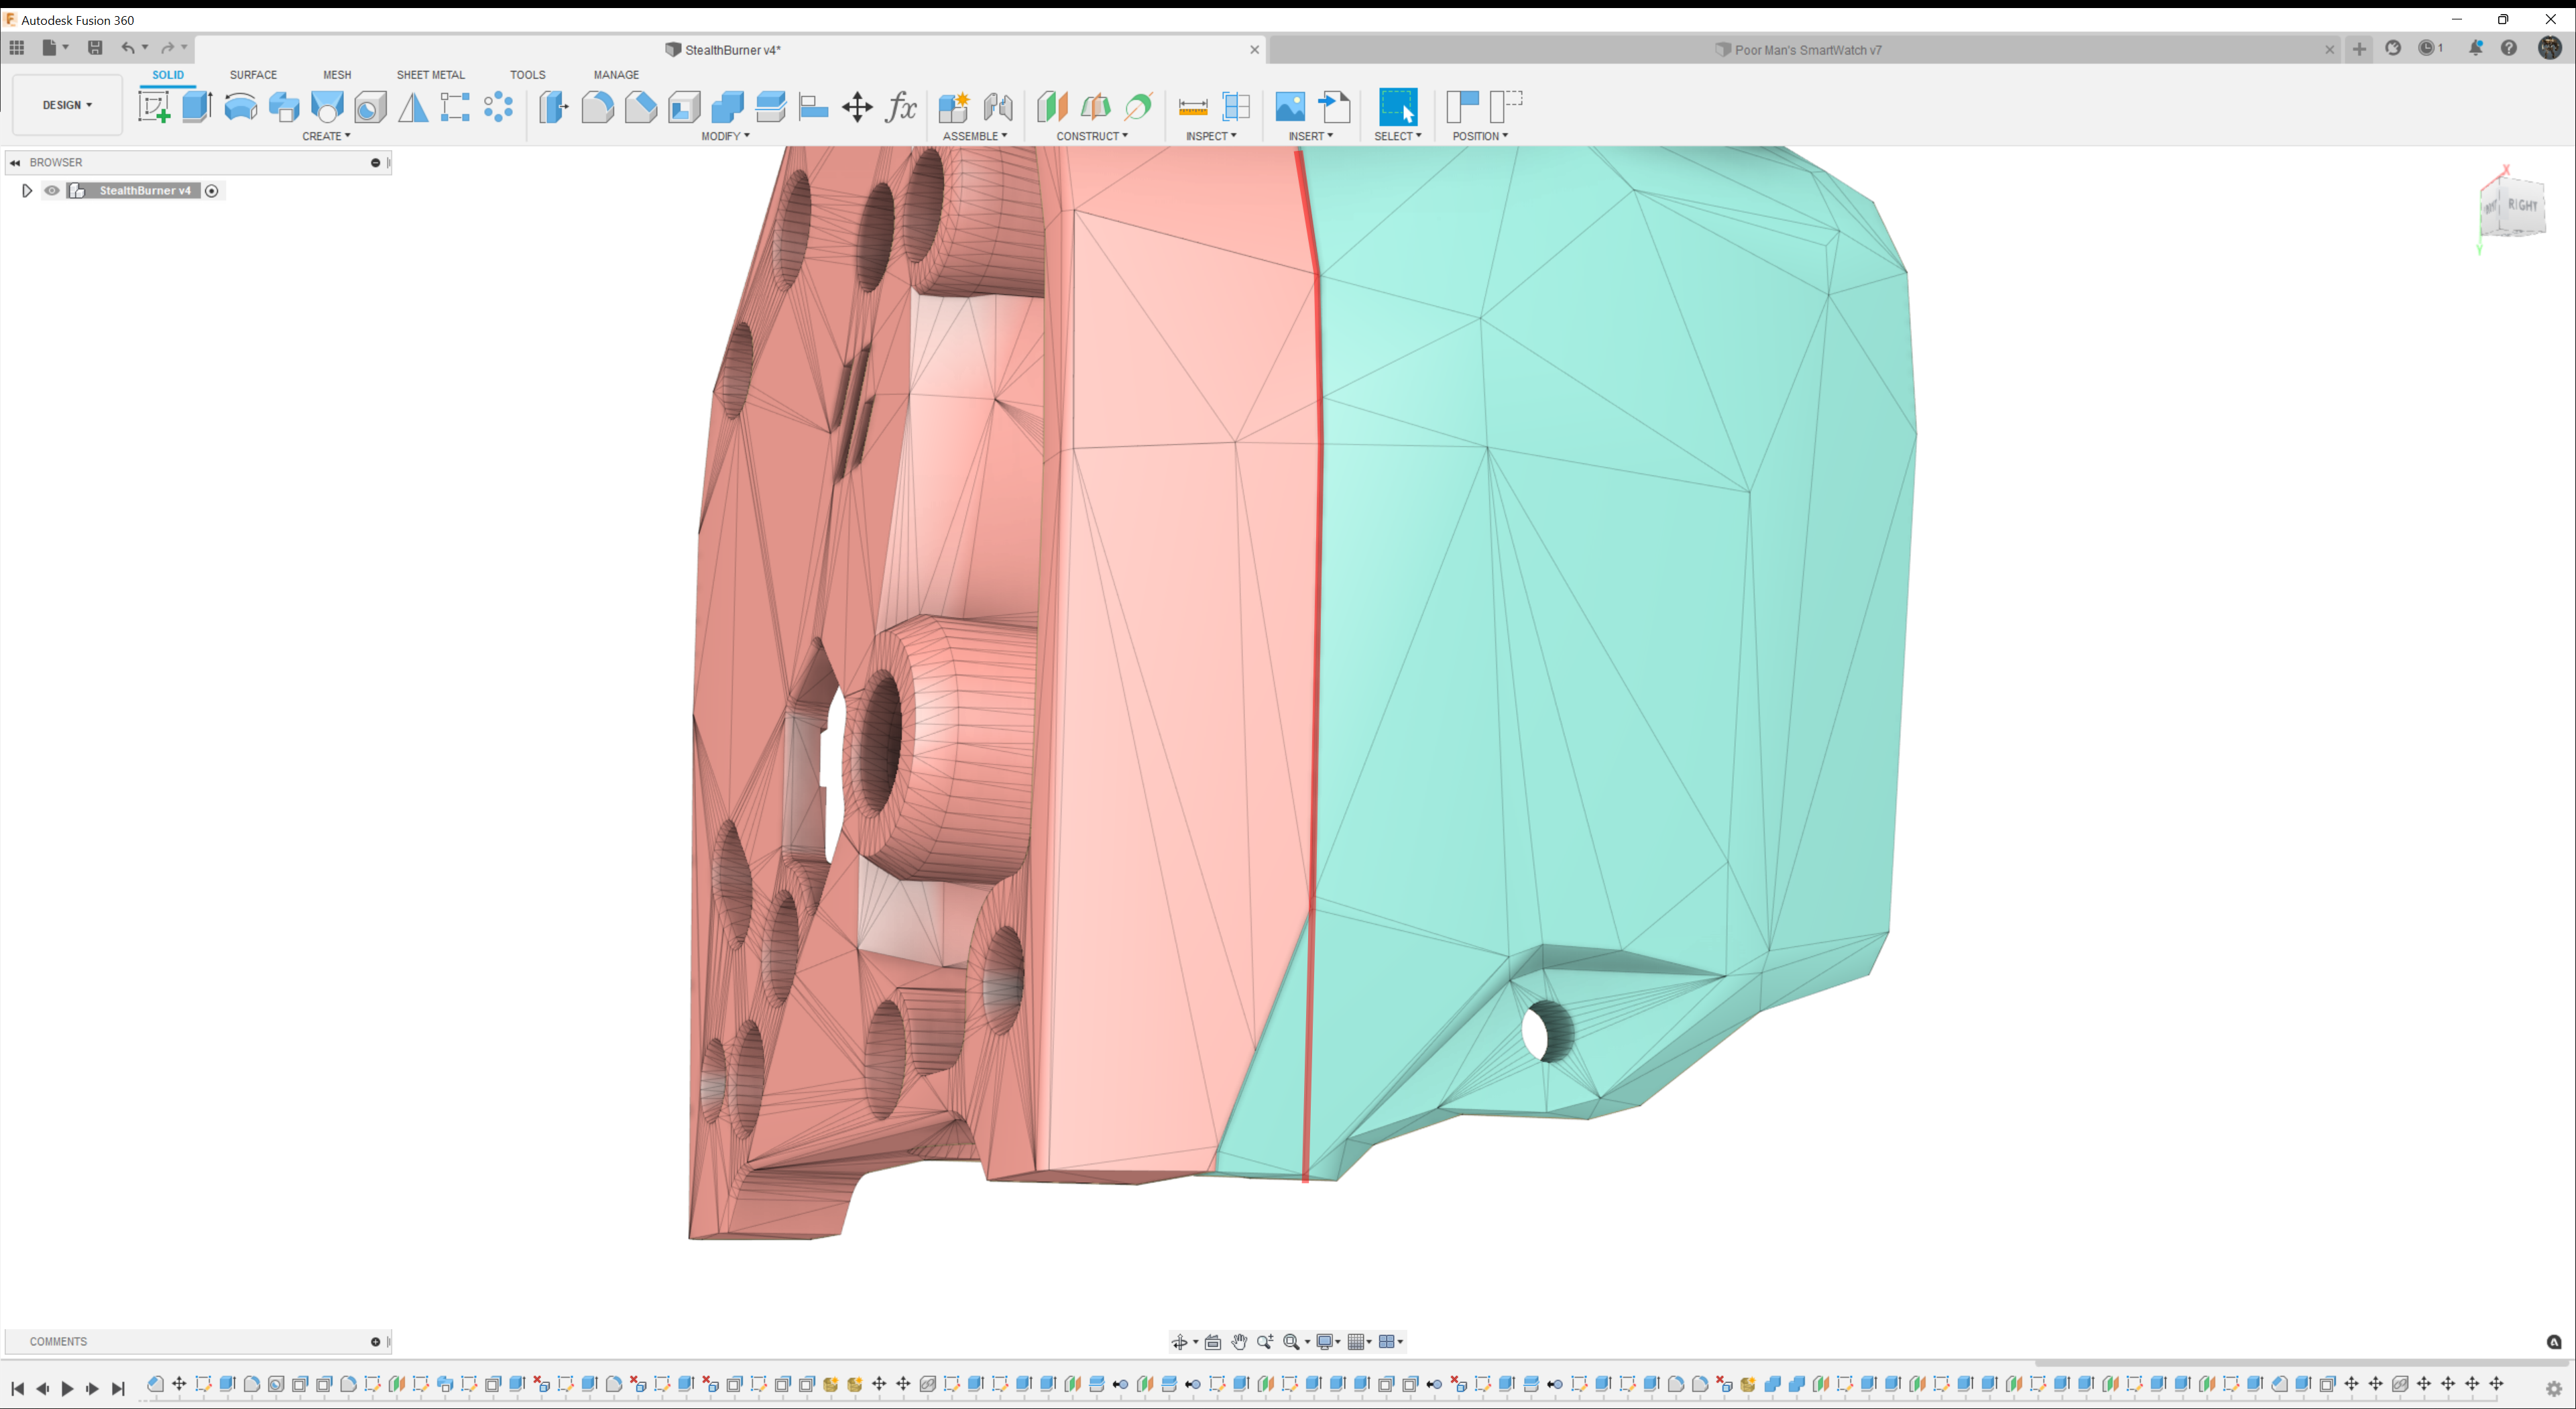2576x1409 pixels.
Task: Expand the COMMENTS panel with its round button
Action: (x=376, y=1342)
